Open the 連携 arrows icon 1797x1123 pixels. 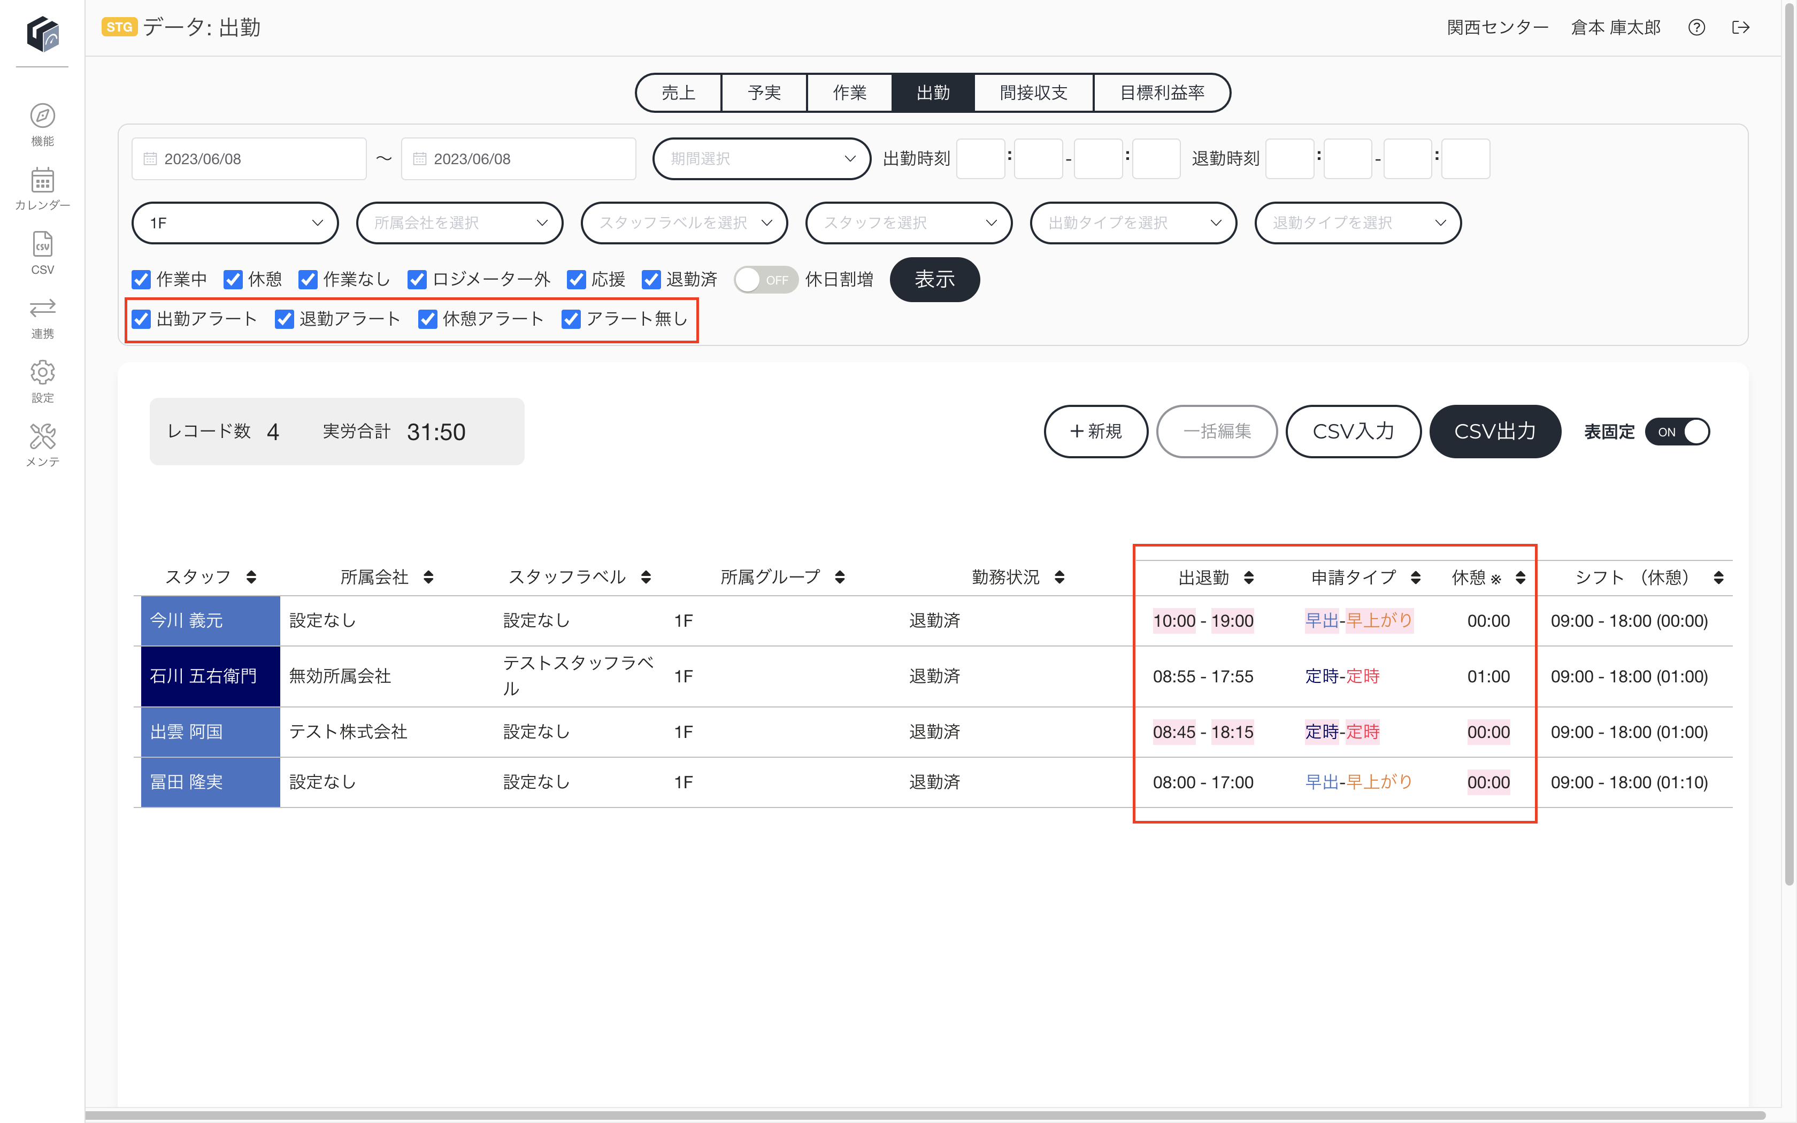pos(42,307)
